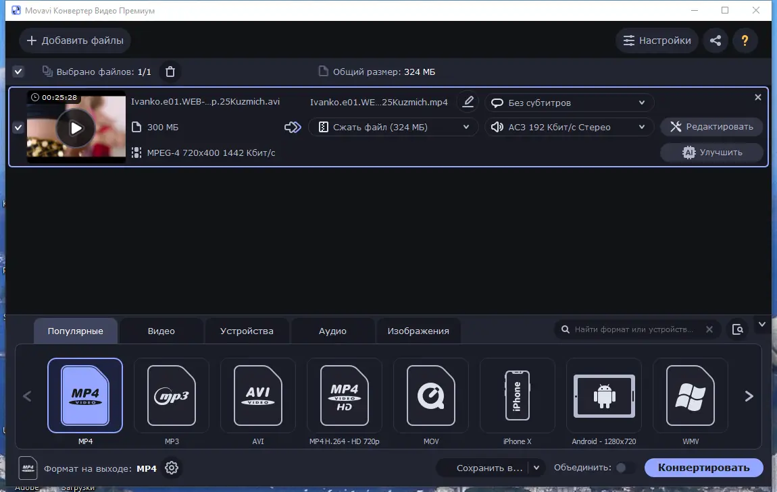Clear the format search with X

709,329
